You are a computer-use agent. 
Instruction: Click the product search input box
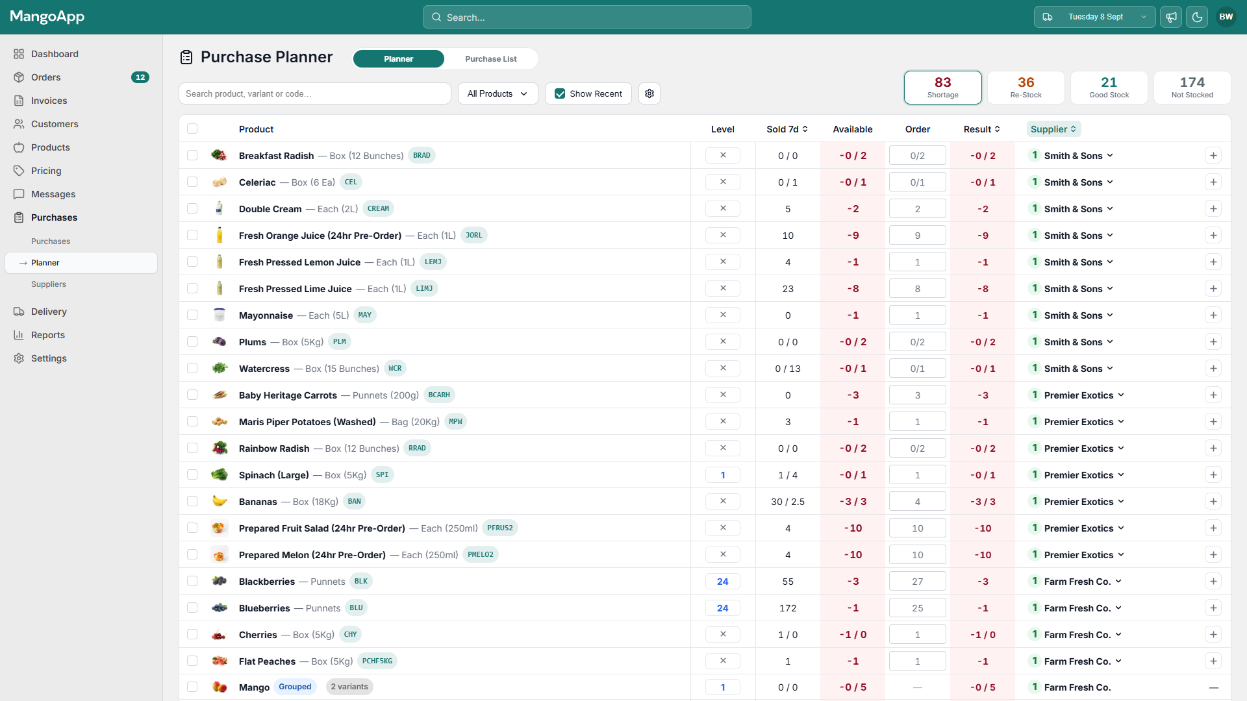point(315,93)
